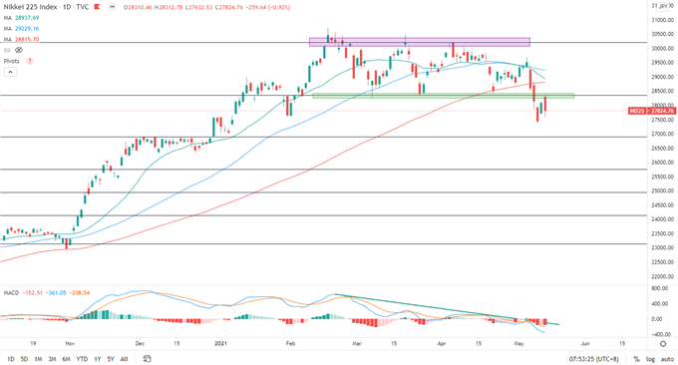The height and width of the screenshot is (365, 678).
Task: Show All time range
Action: [124, 359]
